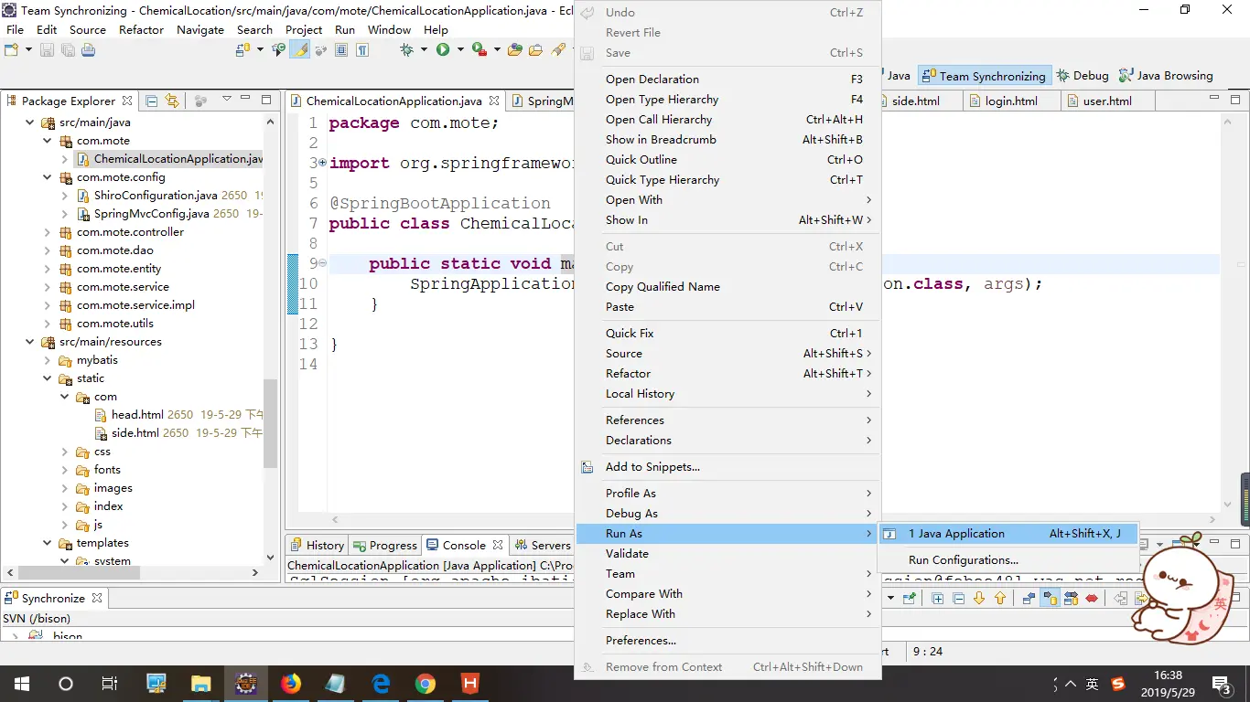Open Google Chrome from the taskbar
The height and width of the screenshot is (702, 1250).
(426, 684)
